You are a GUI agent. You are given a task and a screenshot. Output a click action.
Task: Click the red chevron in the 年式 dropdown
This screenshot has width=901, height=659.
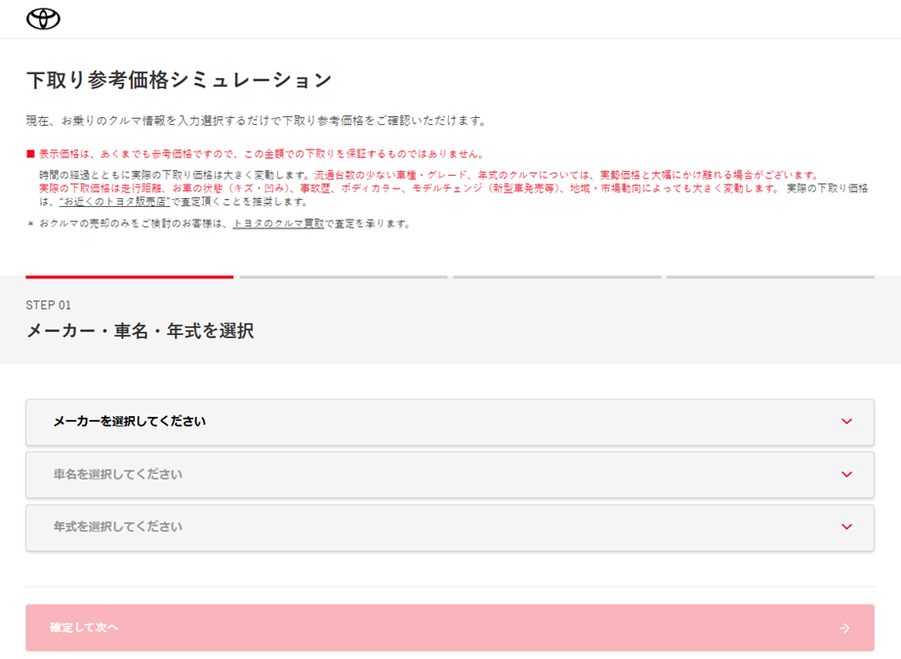(845, 527)
